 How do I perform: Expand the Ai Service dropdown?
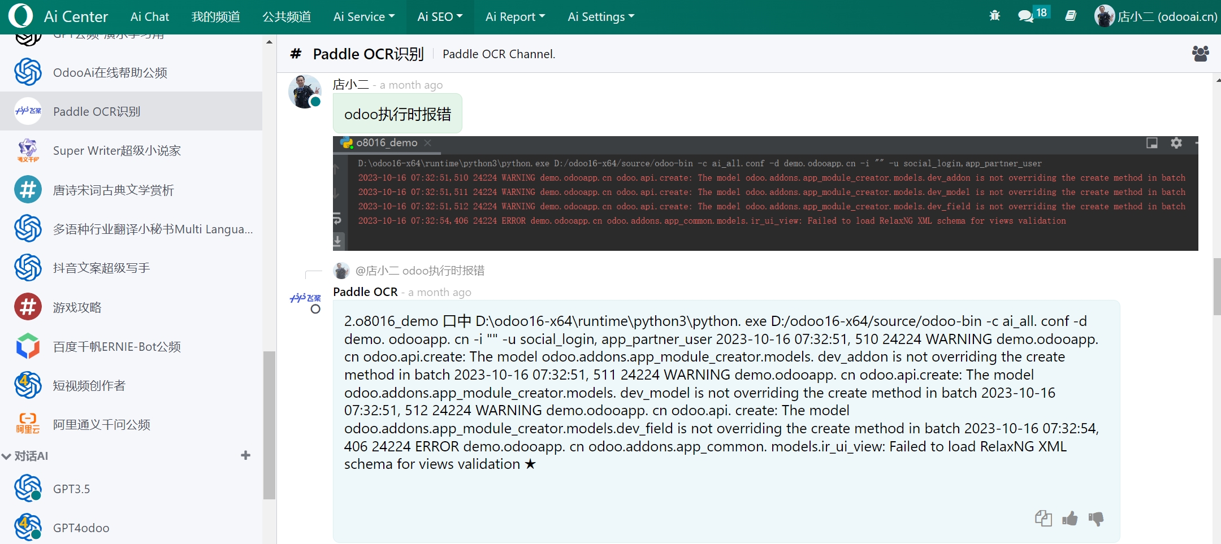(x=364, y=17)
